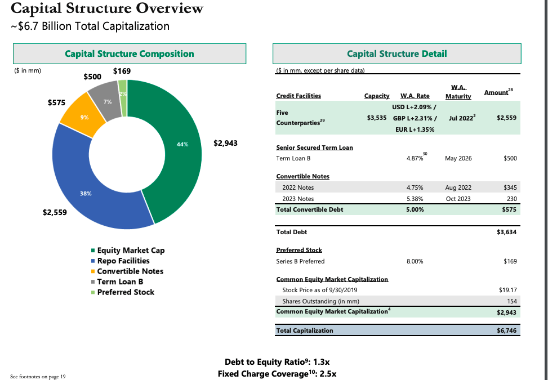Image resolution: width=548 pixels, height=380 pixels.
Task: Click the Capital Structure Detail header bar
Action: 397,53
